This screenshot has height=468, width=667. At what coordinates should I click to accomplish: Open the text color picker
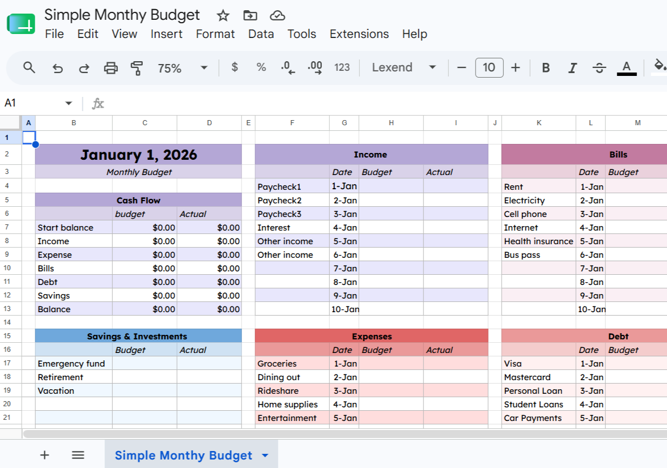[x=627, y=67]
